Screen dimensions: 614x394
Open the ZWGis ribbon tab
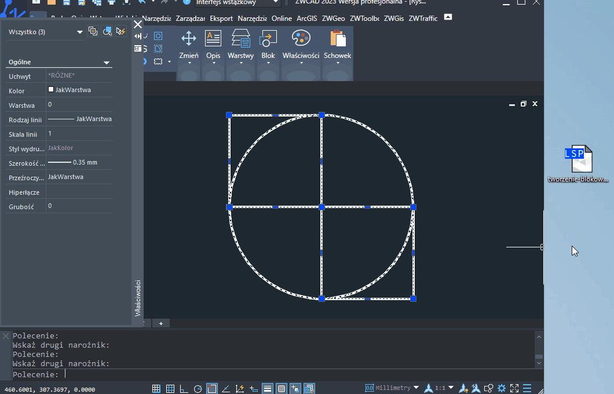(393, 19)
